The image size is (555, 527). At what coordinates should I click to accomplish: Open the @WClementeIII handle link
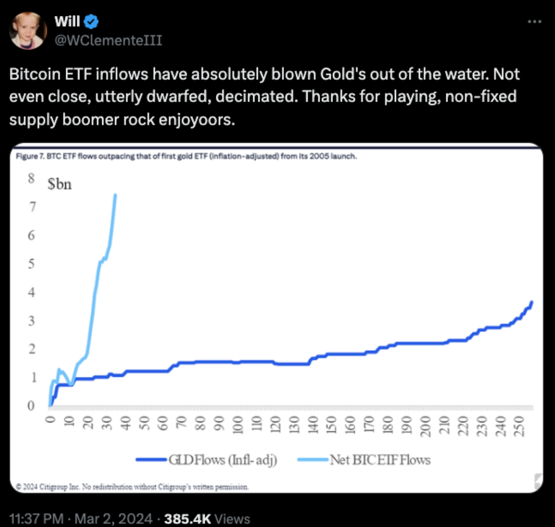[108, 40]
